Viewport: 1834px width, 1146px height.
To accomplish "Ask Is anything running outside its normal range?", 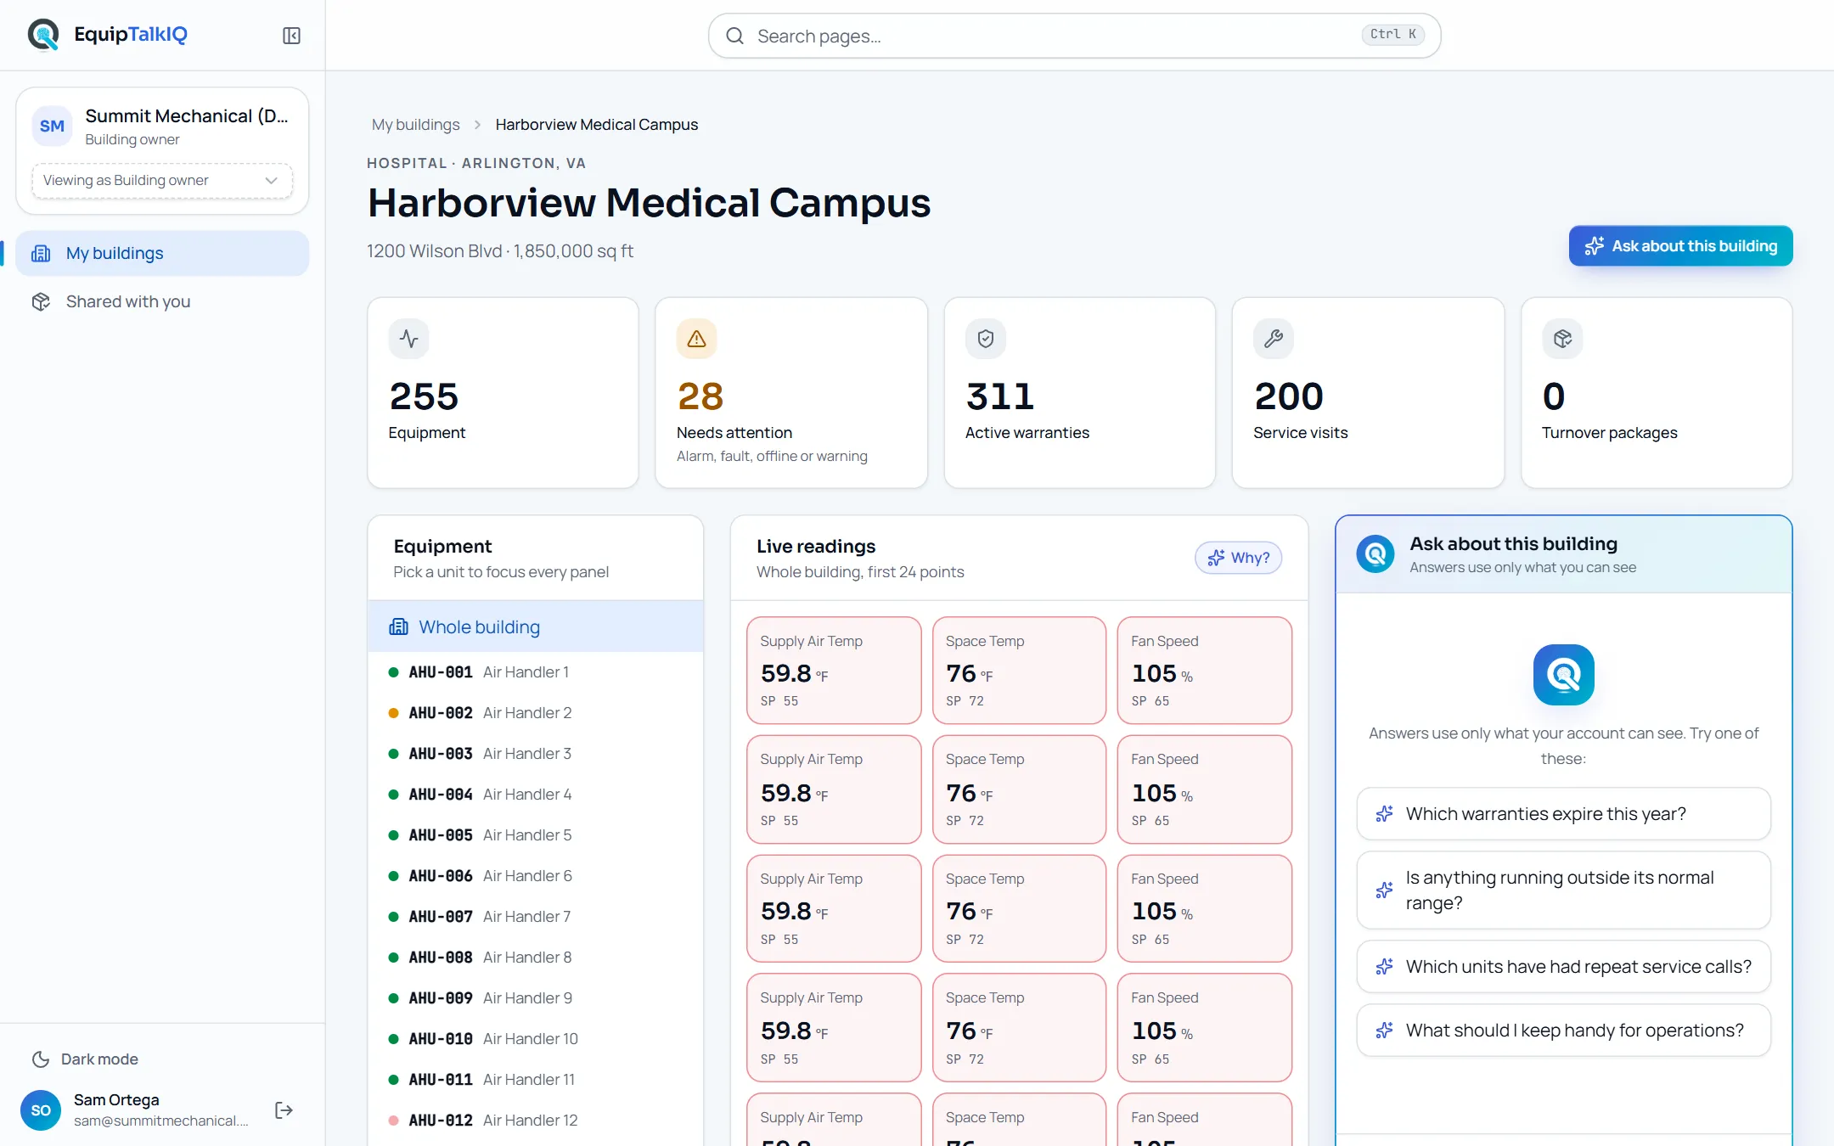I will pos(1563,890).
